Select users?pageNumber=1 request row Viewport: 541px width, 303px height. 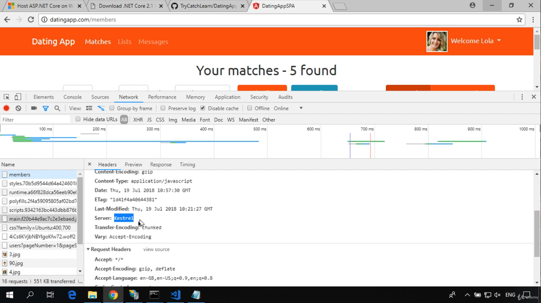pos(39,246)
